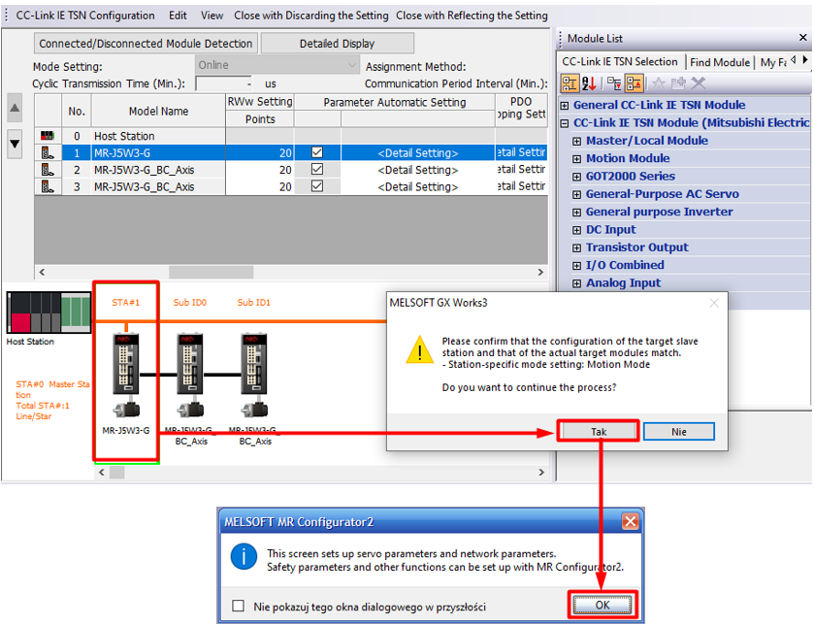
Task: Click the tab scroll left arrow in Module List
Action: (794, 60)
